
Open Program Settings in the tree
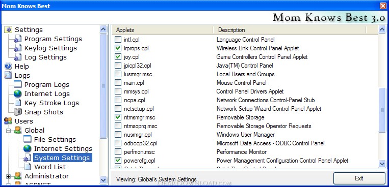pos(53,39)
